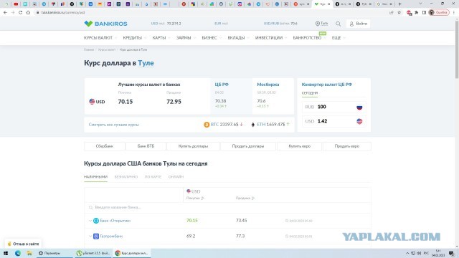This screenshot has width=459, height=258.
Task: Click the Bankiros logo
Action: tap(105, 24)
